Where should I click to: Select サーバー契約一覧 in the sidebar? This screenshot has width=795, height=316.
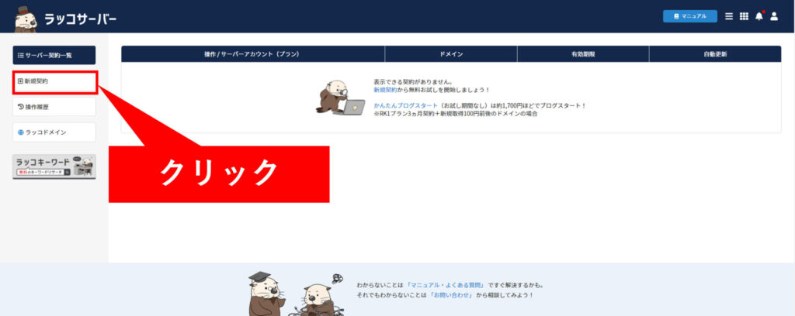coord(54,55)
